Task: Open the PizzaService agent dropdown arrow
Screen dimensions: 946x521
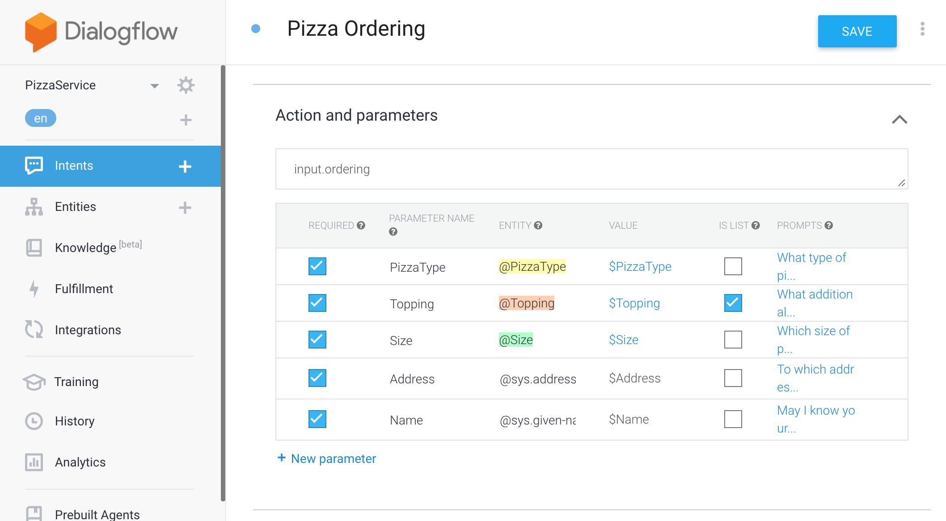Action: 155,86
